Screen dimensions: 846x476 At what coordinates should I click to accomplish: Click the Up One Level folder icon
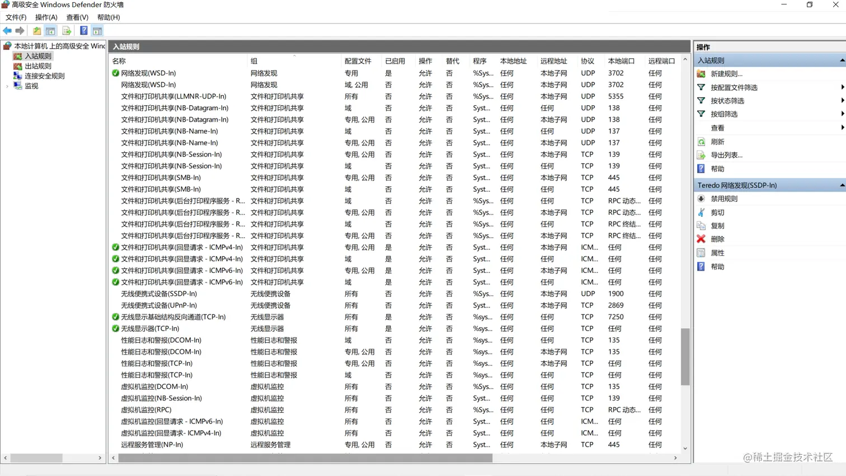point(37,31)
